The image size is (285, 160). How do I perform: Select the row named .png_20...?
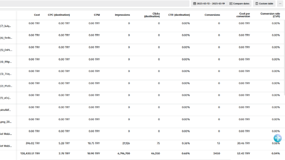[x=6, y=122]
